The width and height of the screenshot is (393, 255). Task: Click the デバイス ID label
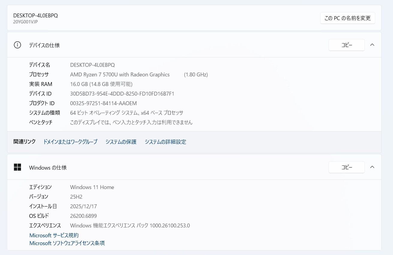coord(40,94)
